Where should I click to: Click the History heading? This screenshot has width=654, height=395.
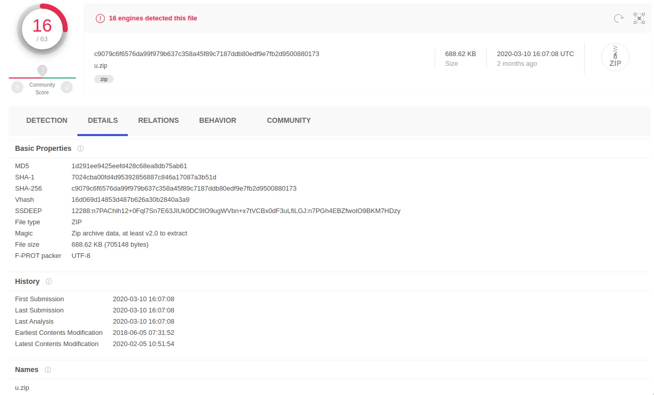coord(27,281)
